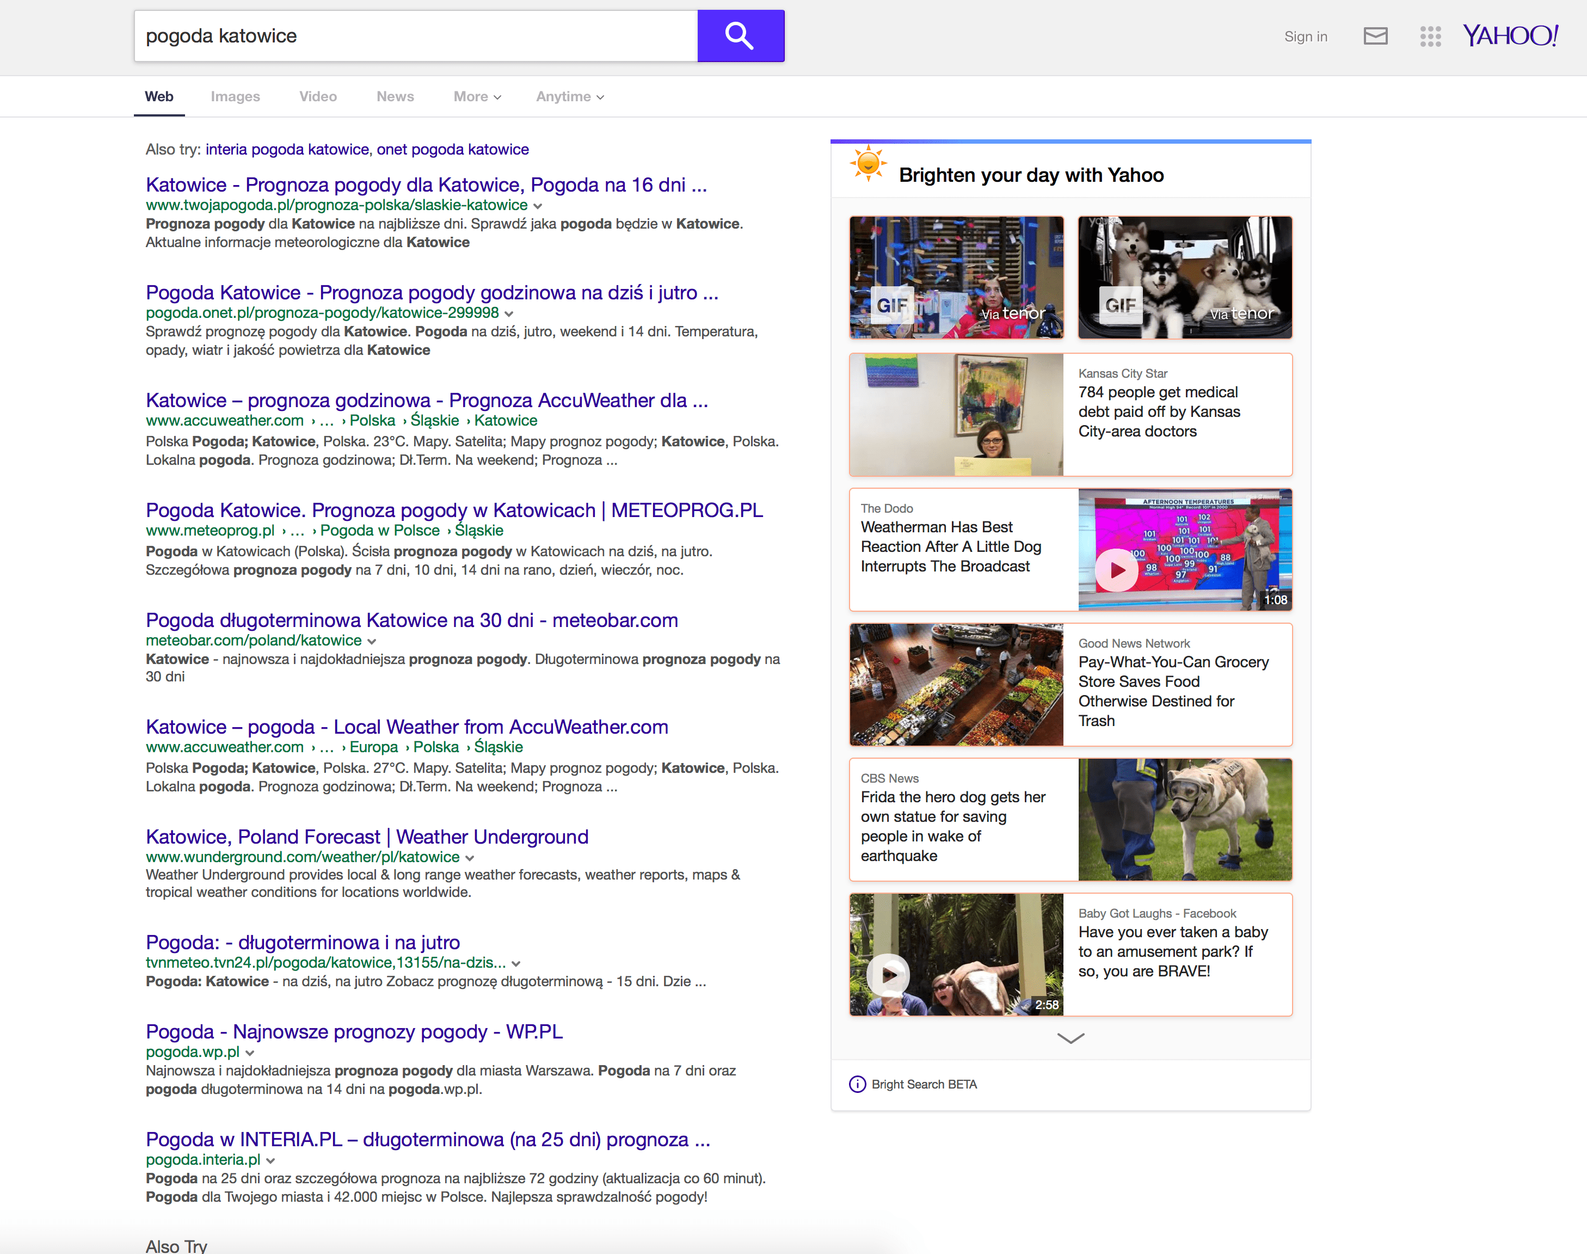Read '784 people get medical debt paid off' story
Image resolution: width=1587 pixels, height=1254 pixels.
tap(1159, 411)
